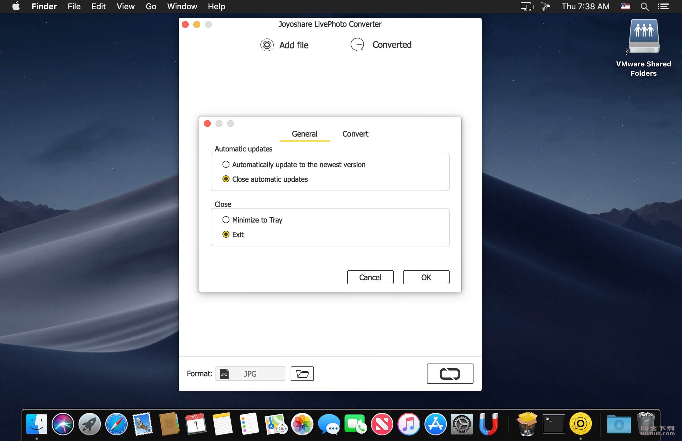Open the Trash in dock
This screenshot has height=441, width=682.
click(x=646, y=424)
